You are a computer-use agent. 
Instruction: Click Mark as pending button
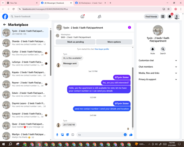pos(75,42)
